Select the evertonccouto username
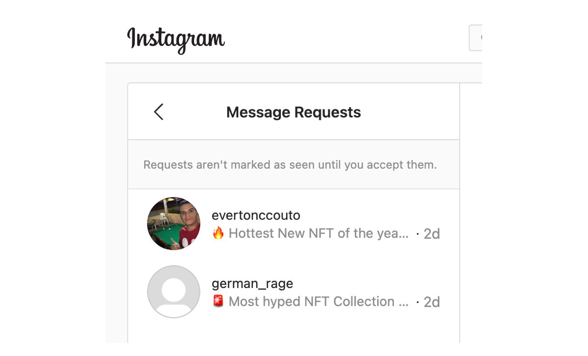588x356 pixels. [256, 215]
